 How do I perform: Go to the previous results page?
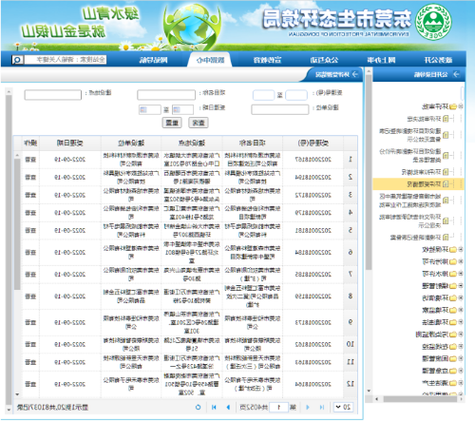pos(228,408)
